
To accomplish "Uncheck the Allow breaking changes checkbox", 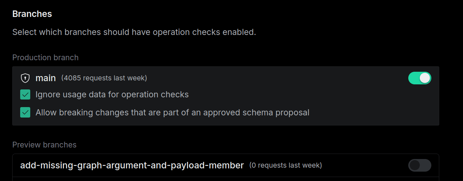I will click(25, 112).
